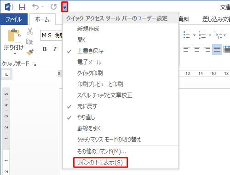Copy selection with the copy icon

[x=29, y=42]
